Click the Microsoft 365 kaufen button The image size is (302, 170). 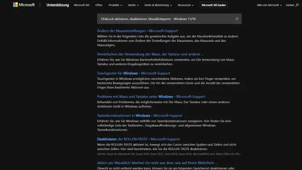click(x=213, y=5)
